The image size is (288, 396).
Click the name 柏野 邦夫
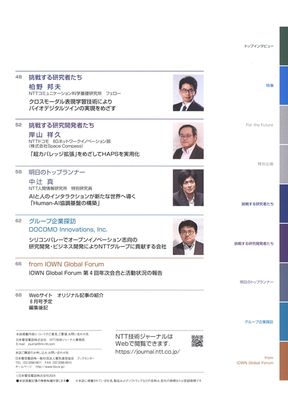click(45, 87)
